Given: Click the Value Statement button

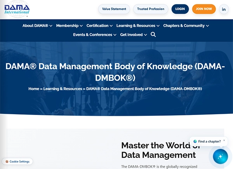Looking at the screenshot, I should click(114, 9).
